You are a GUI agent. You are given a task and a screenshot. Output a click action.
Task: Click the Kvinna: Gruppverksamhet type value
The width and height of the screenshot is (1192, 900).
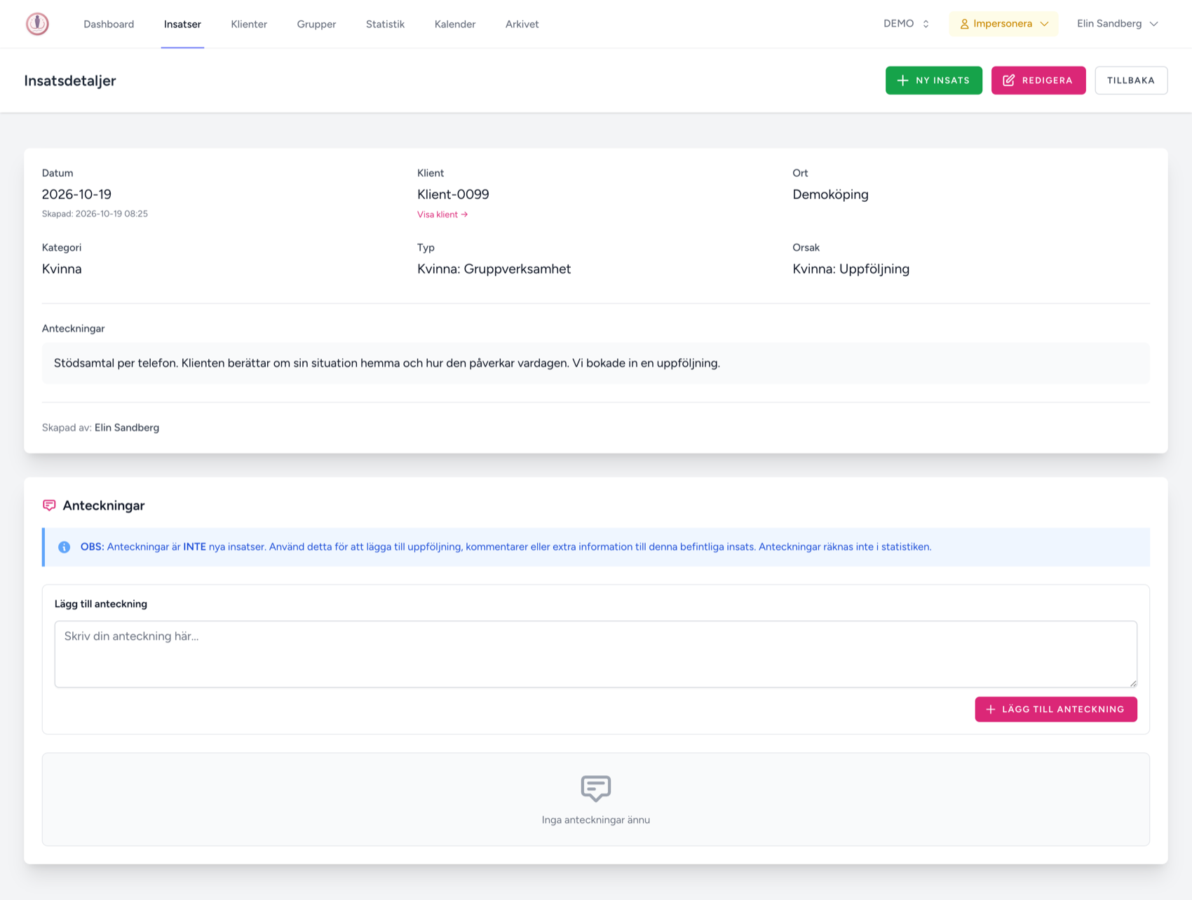pyautogui.click(x=494, y=269)
